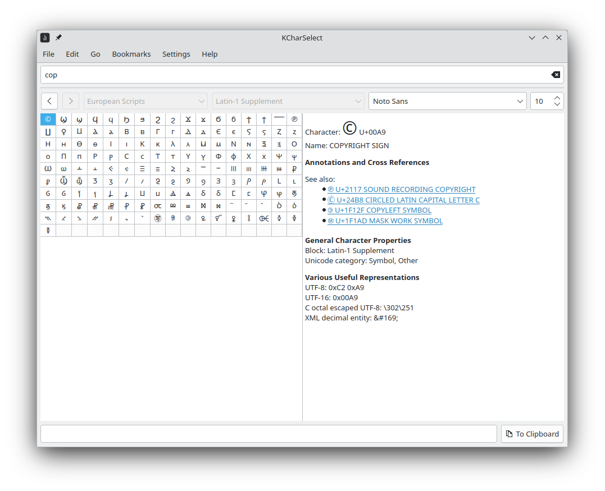Open the Bookmarks menu
Viewport: 605px width, 491px height.
tap(131, 54)
